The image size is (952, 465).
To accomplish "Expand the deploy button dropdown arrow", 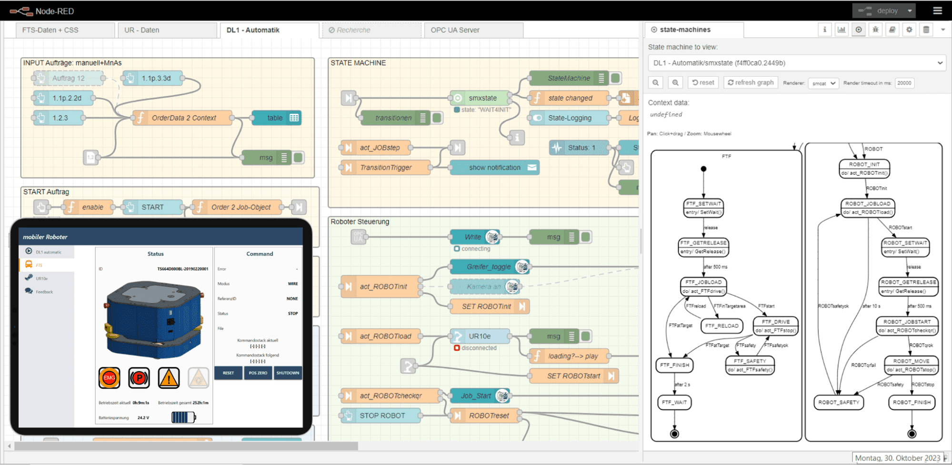I will click(909, 10).
